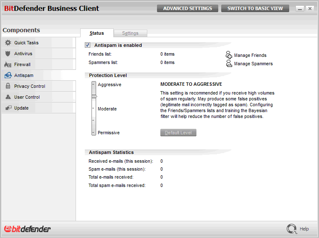319x238 pixels.
Task: Click the Permissive level label
Action: coord(109,133)
